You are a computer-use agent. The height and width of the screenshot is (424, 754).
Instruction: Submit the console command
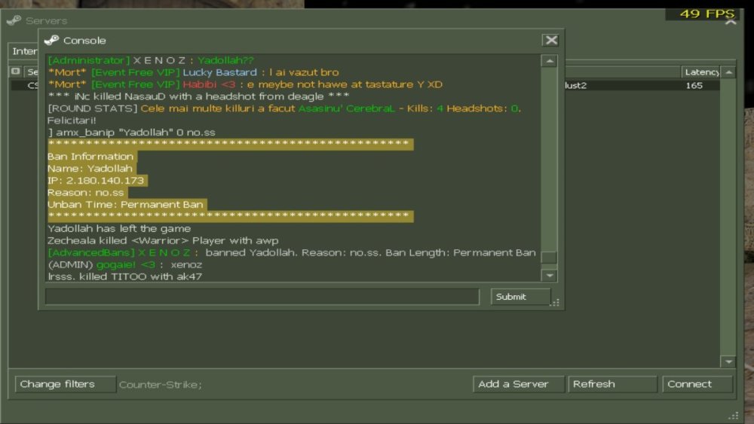pyautogui.click(x=520, y=297)
